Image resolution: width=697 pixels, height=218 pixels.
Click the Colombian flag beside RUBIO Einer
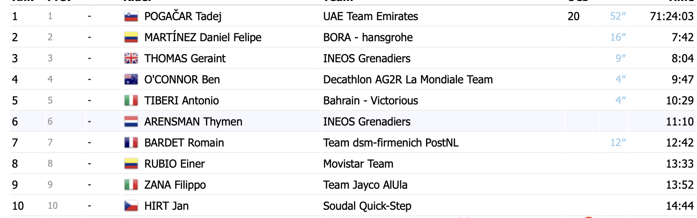131,164
